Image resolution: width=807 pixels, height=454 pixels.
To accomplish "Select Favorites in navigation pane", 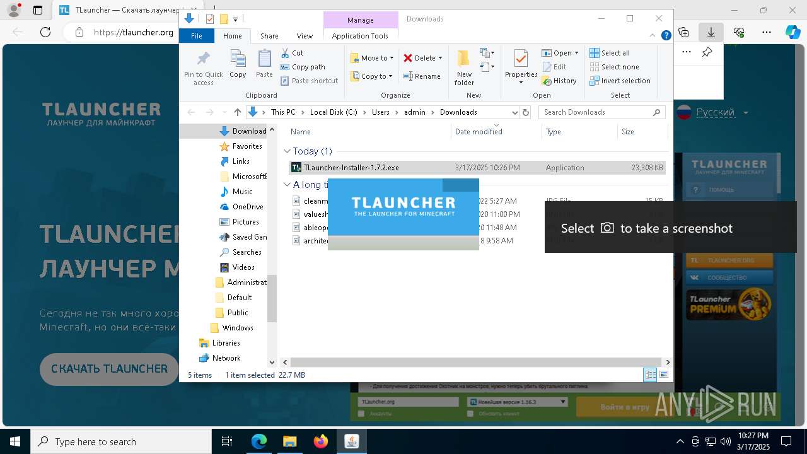I will point(240,146).
